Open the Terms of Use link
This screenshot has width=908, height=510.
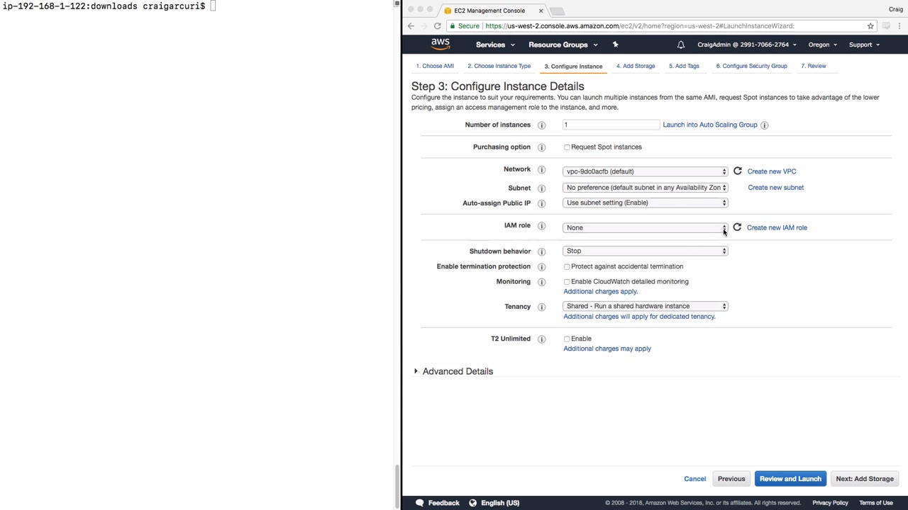pos(876,503)
